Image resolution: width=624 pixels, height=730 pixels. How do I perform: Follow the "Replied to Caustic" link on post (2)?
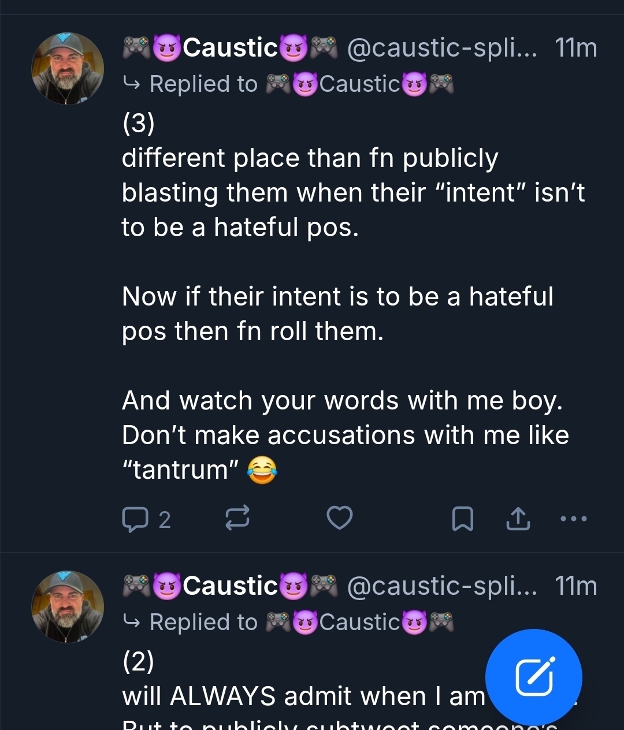(289, 623)
